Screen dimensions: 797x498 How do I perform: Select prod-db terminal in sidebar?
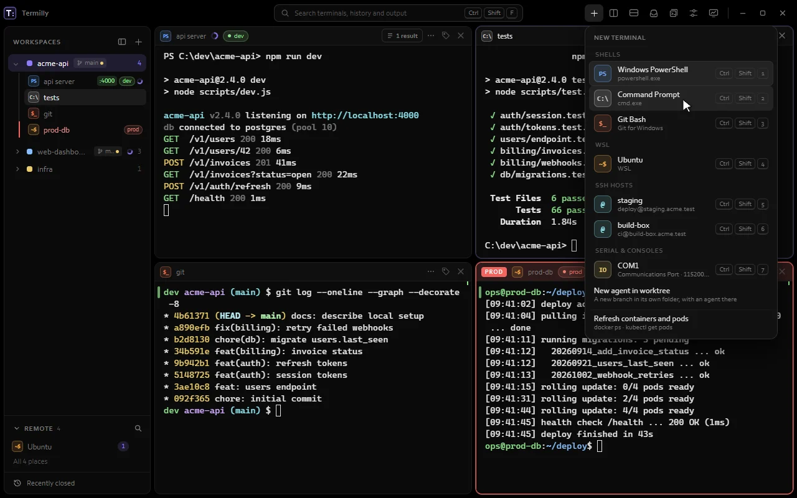tap(85, 130)
